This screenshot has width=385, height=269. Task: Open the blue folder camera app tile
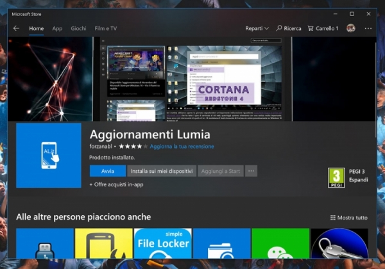(222, 243)
